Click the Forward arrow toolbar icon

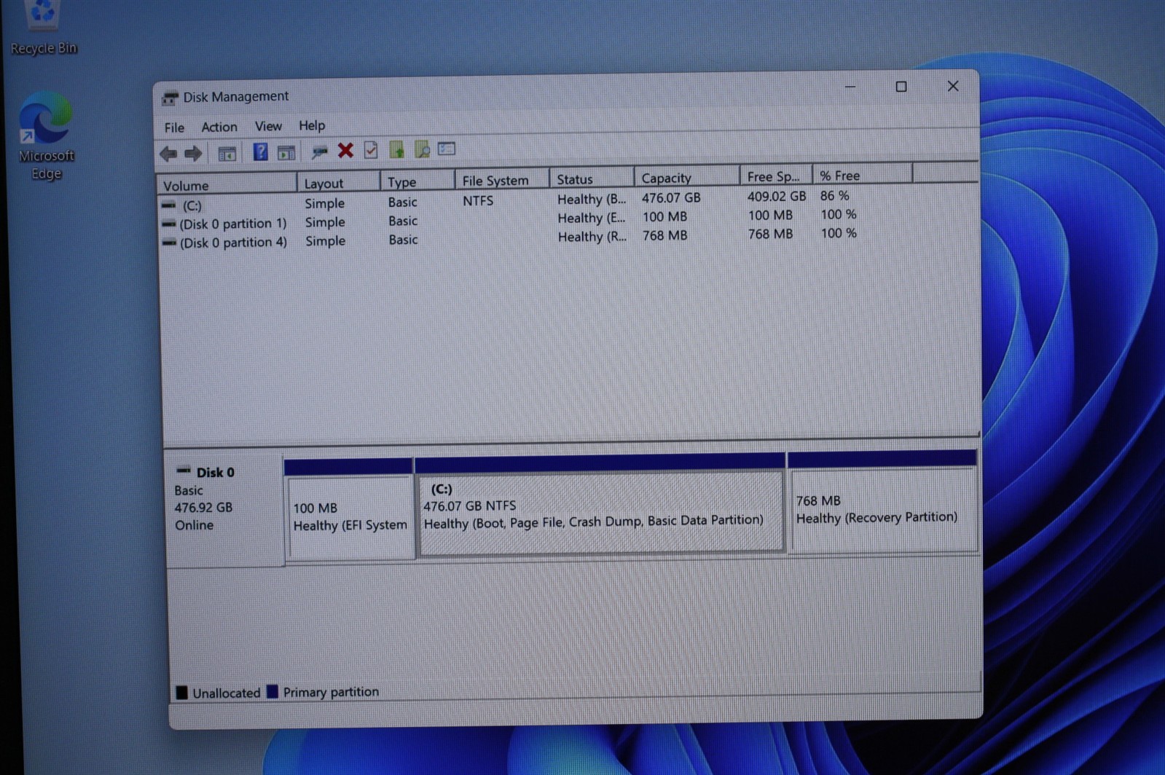193,154
